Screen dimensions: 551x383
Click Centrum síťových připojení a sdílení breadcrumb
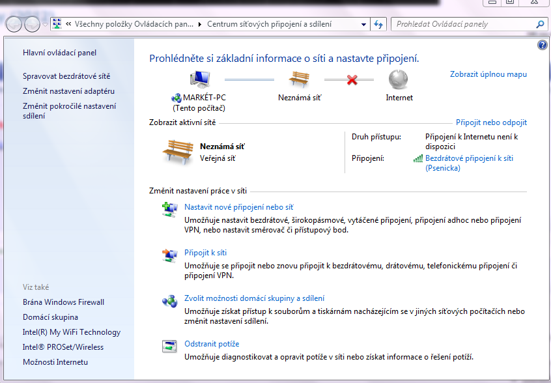269,24
